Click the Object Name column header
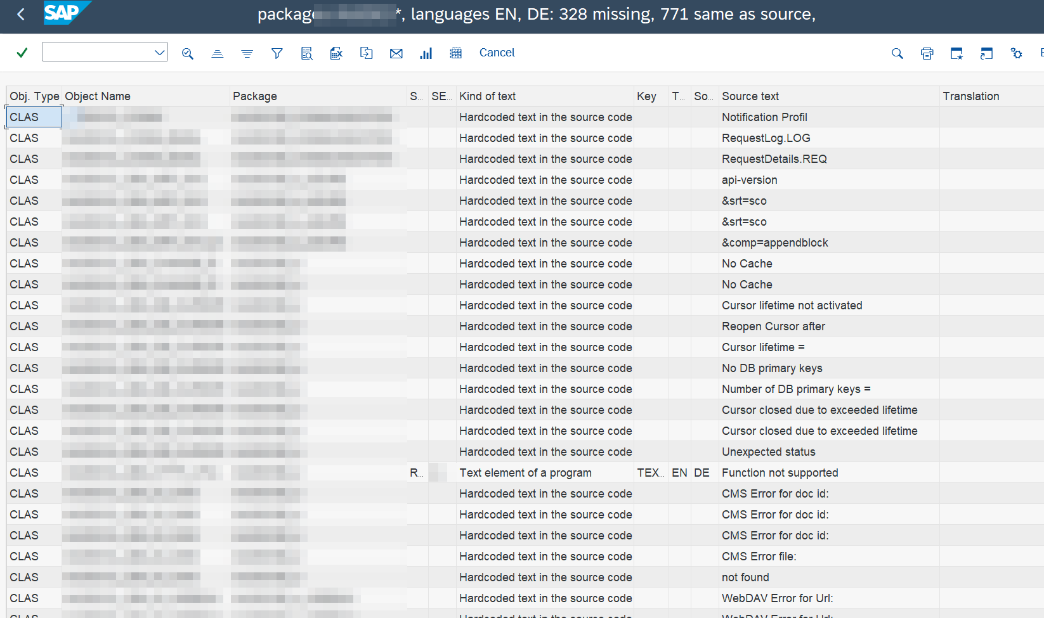1044x618 pixels. pyautogui.click(x=146, y=96)
